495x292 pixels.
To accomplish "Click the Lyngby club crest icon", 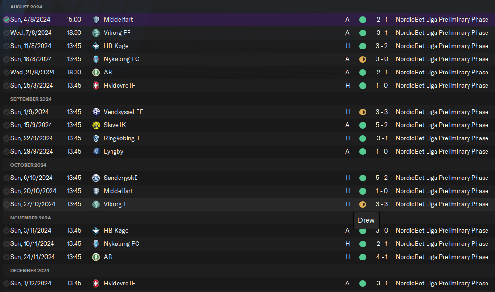I will (96, 152).
